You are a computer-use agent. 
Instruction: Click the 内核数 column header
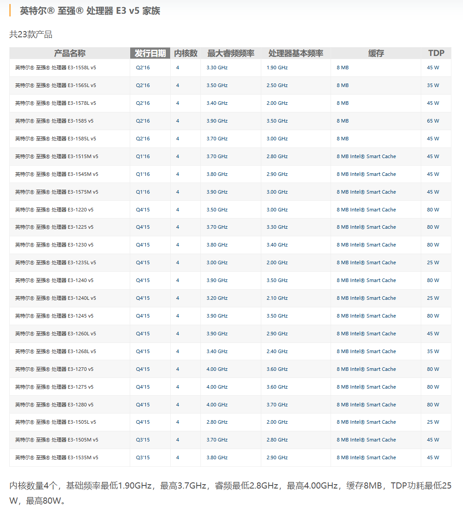coord(186,53)
